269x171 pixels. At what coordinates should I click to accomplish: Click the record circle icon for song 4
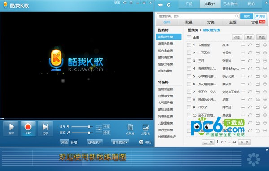click(x=265, y=68)
